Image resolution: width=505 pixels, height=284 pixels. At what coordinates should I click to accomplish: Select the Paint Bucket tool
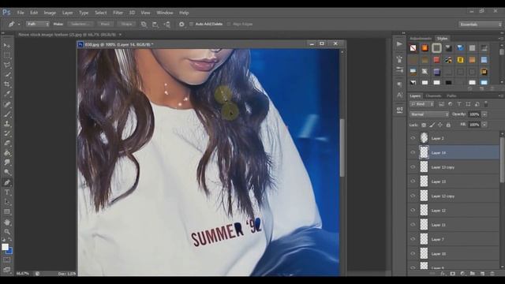7,153
